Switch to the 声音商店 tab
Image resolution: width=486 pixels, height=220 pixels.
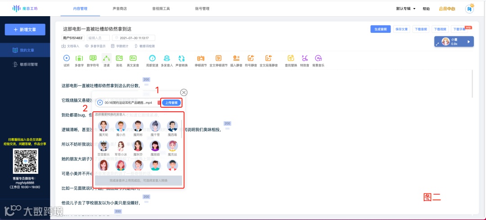click(120, 9)
